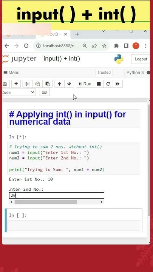
Task: Click the notebook vertical scrollbar
Action: [149, 159]
